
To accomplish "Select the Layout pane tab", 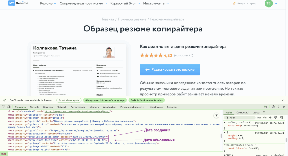I will pos(256,112).
